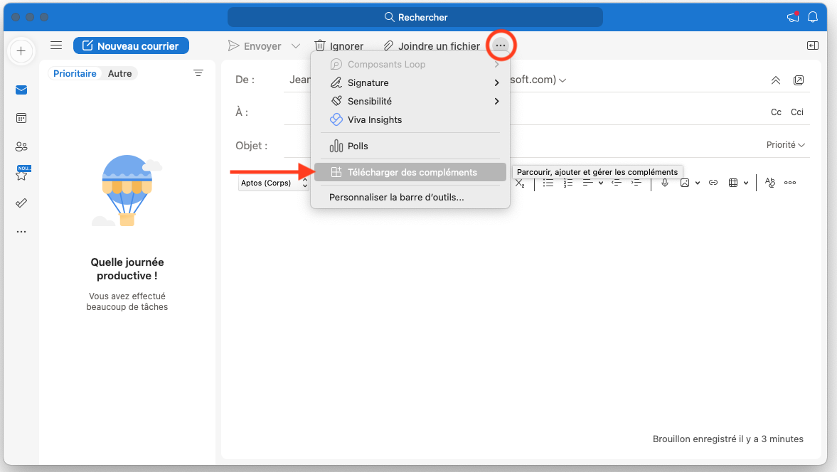Open the People contacts icon
Image resolution: width=837 pixels, height=472 pixels.
coord(21,146)
